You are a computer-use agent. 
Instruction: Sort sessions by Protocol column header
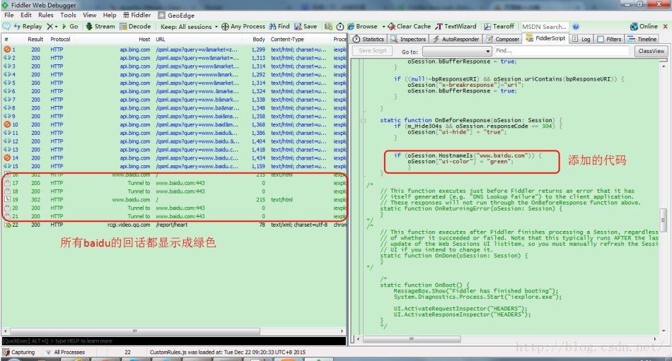click(x=60, y=39)
